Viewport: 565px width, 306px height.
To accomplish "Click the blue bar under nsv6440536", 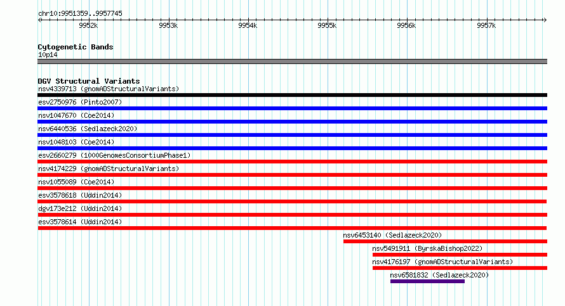I will point(292,135).
